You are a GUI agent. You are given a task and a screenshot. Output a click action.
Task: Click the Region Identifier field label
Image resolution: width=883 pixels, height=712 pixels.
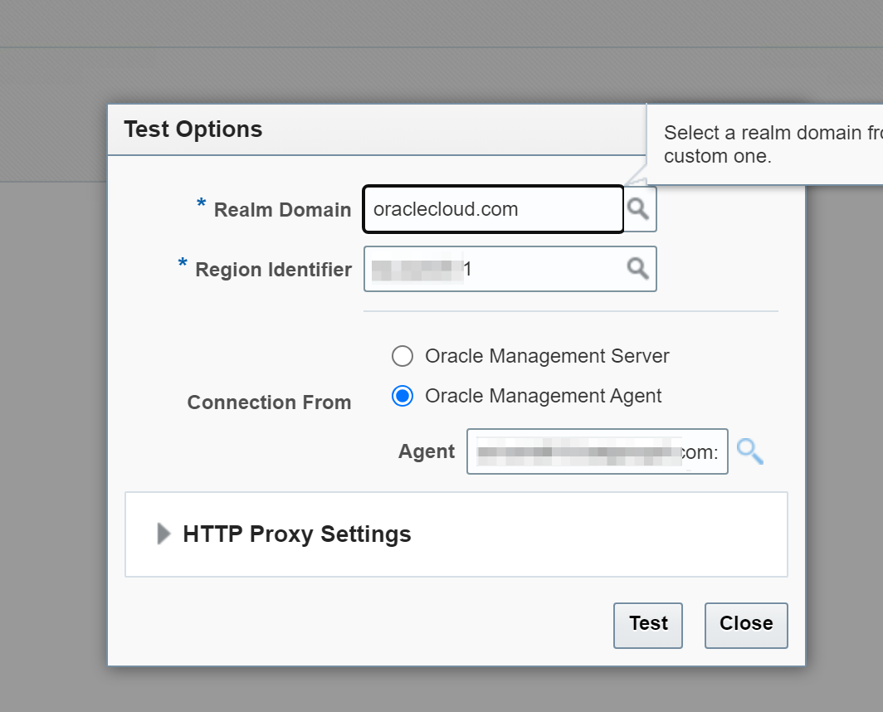(x=273, y=270)
